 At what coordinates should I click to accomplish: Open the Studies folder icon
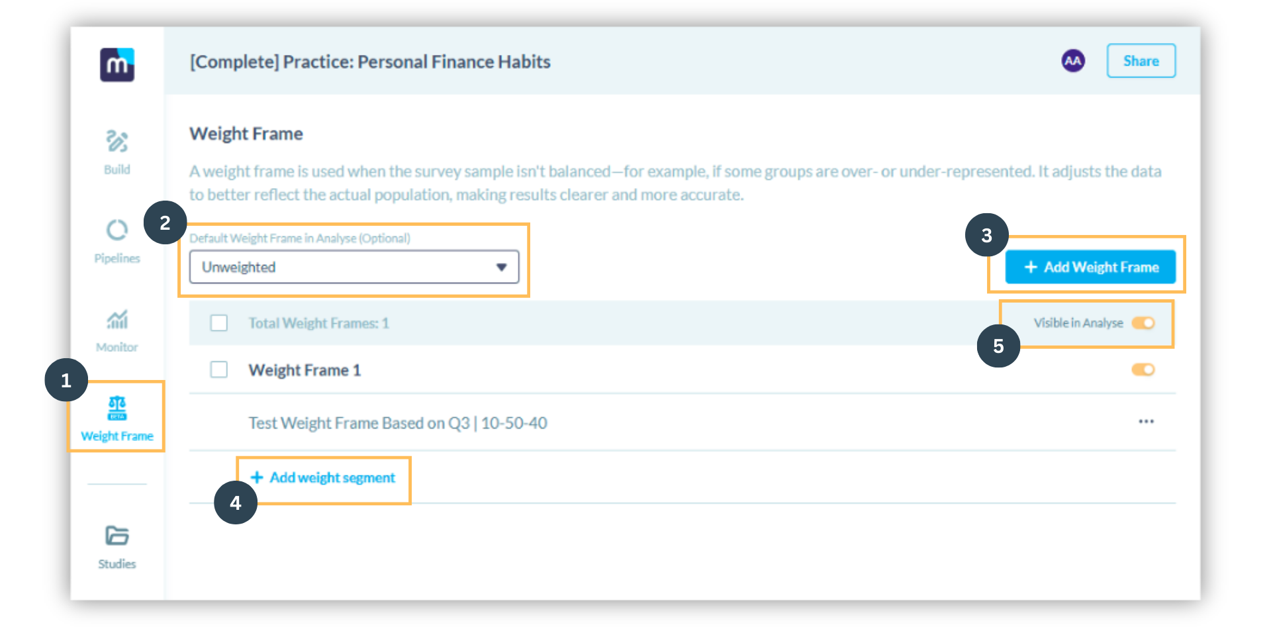pos(117,535)
